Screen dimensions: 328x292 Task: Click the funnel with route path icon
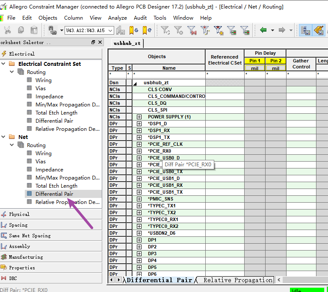point(205,30)
